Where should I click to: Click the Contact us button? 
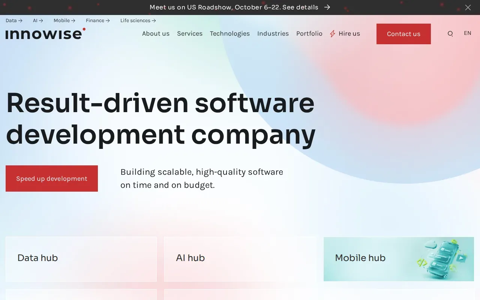[403, 34]
